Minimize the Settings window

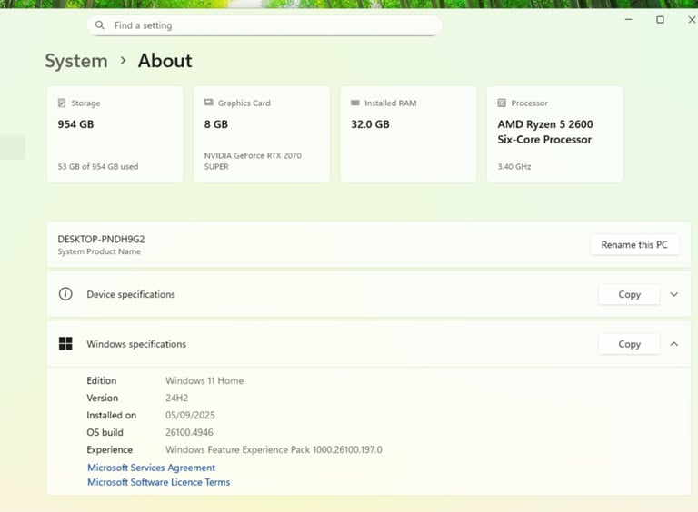click(629, 20)
